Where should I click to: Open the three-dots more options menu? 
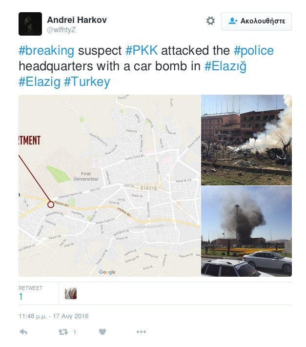pos(141,332)
